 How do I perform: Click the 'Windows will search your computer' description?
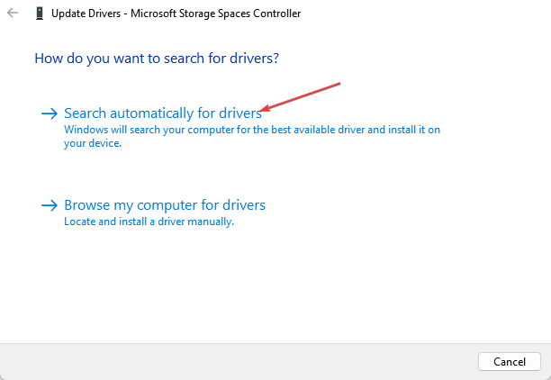[x=252, y=130]
